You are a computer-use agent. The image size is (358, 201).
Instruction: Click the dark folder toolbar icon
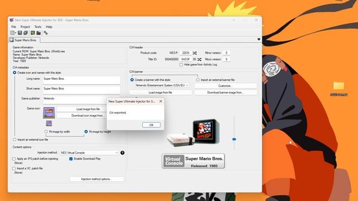click(x=39, y=33)
